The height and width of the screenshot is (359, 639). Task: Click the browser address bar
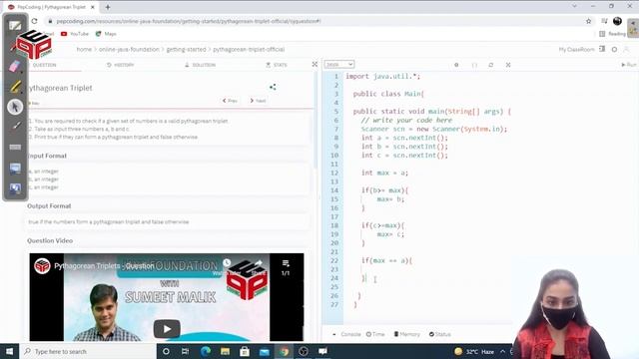coord(314,21)
